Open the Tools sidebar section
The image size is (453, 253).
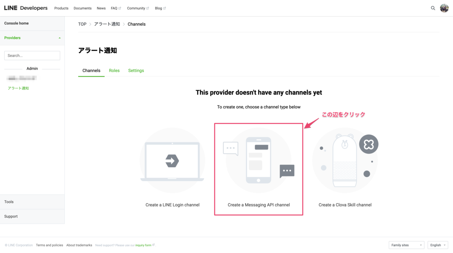click(x=32, y=202)
